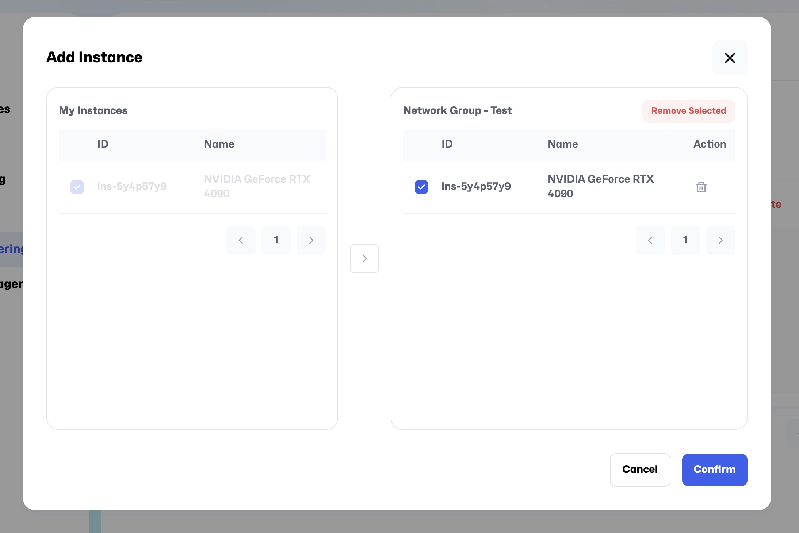Delete instance using trash icon
The height and width of the screenshot is (533, 799).
(x=701, y=187)
